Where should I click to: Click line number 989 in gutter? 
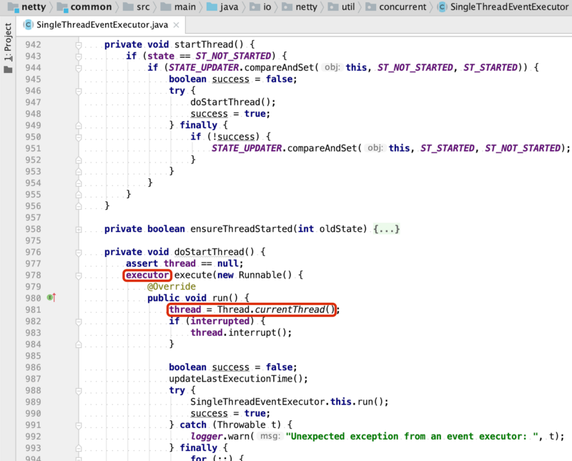click(33, 402)
